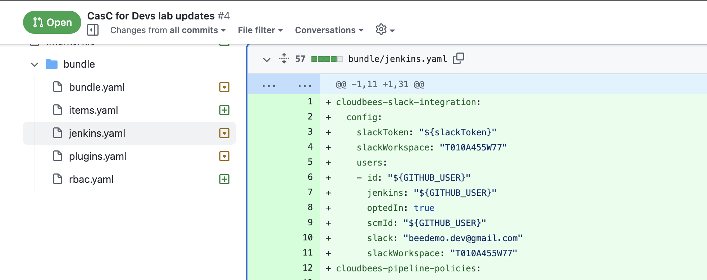The width and height of the screenshot is (707, 280).
Task: Click the added badge next to items.yaml
Action: point(224,110)
